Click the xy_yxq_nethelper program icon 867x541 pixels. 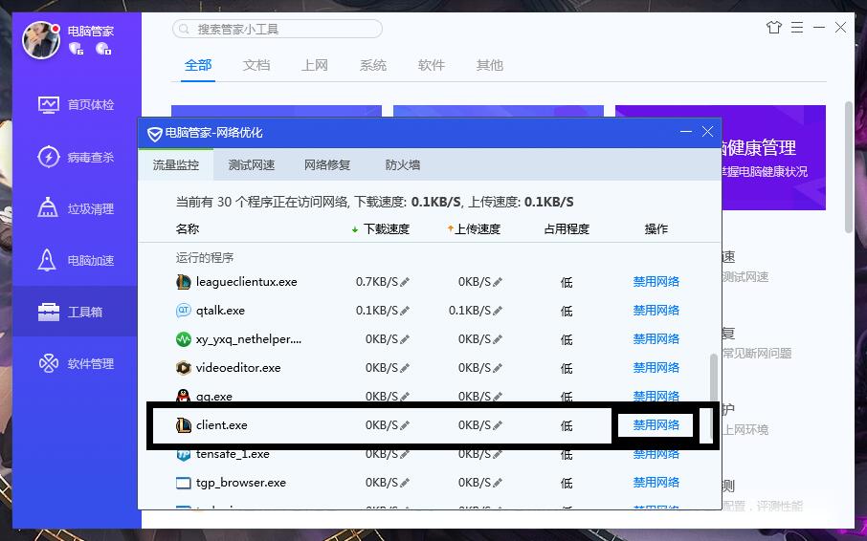[184, 339]
